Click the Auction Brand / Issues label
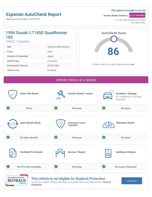This screenshot has height=197, width=152. pos(80,93)
